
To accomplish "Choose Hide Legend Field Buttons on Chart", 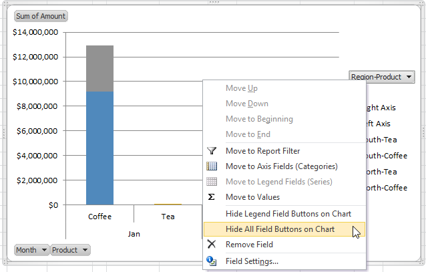I will [288, 214].
